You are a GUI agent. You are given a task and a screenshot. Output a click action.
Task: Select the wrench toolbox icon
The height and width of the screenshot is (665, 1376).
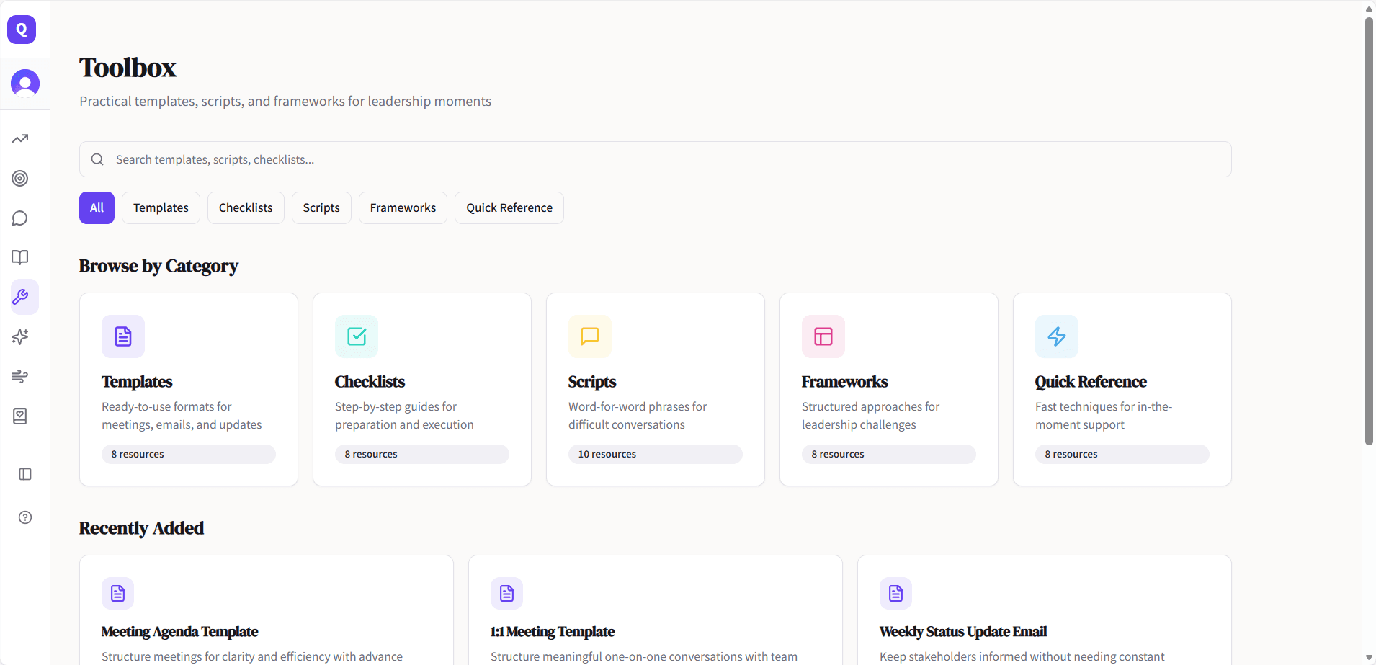pyautogui.click(x=20, y=297)
